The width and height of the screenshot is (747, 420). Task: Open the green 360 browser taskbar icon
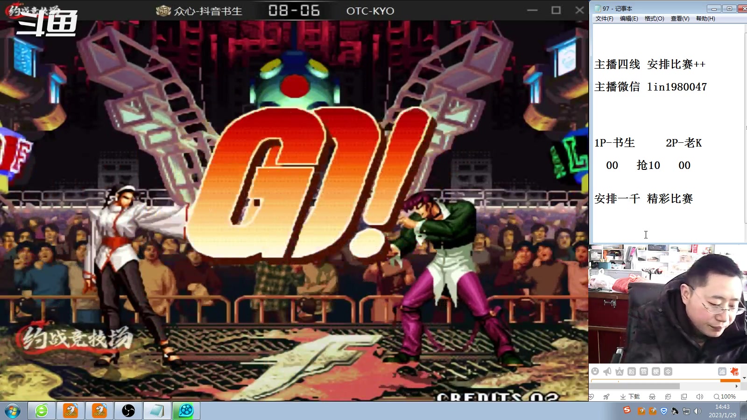42,411
